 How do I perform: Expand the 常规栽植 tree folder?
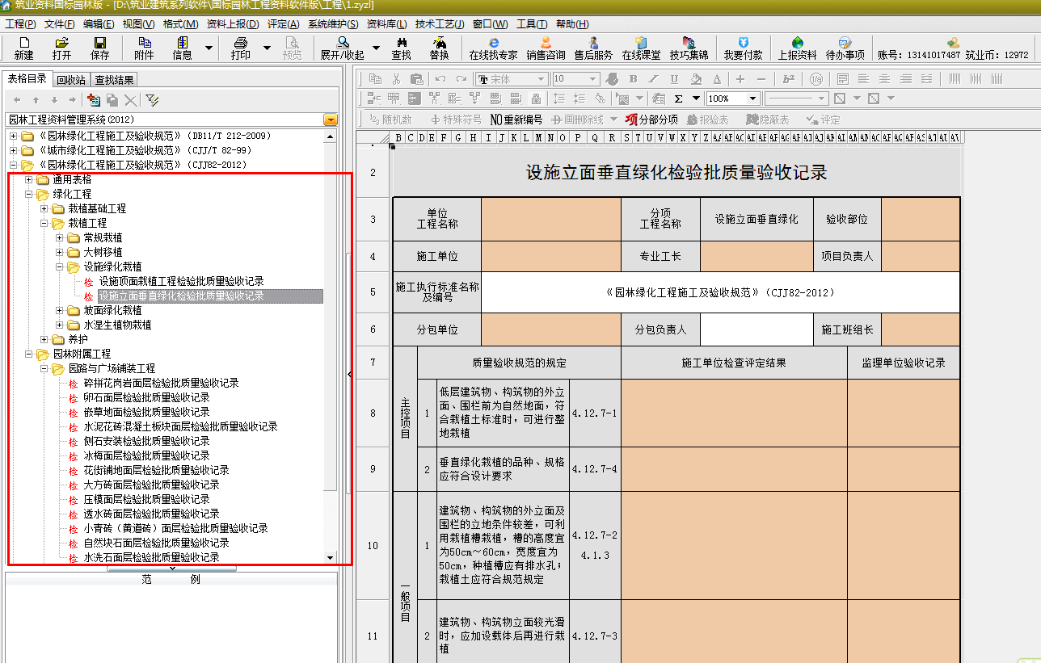(x=60, y=238)
